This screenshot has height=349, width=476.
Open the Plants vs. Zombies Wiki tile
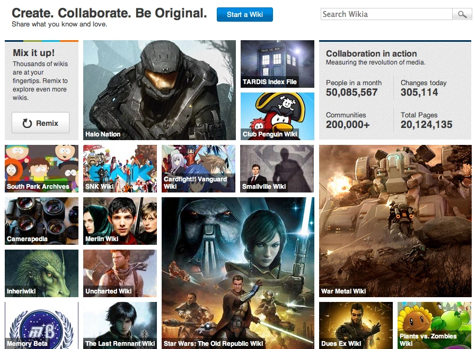(435, 325)
